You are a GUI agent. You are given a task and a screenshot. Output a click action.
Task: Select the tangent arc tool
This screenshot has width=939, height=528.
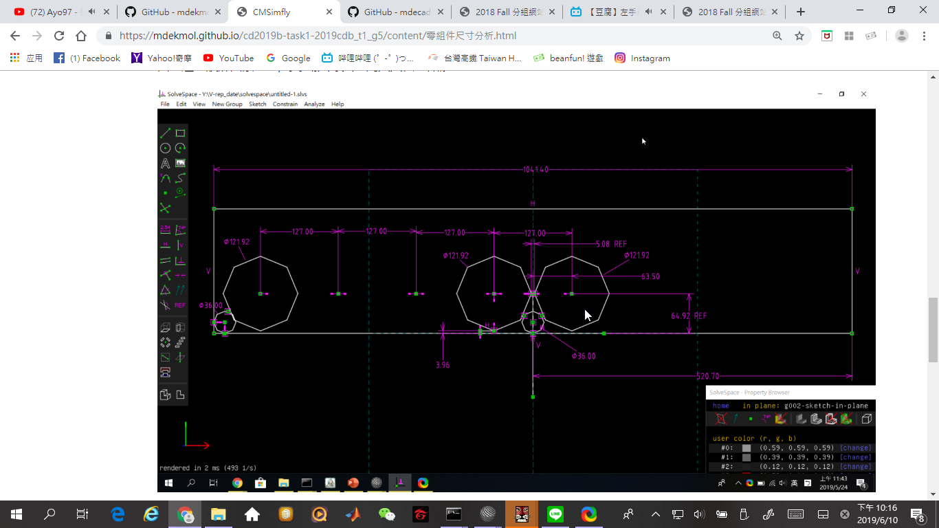(165, 178)
